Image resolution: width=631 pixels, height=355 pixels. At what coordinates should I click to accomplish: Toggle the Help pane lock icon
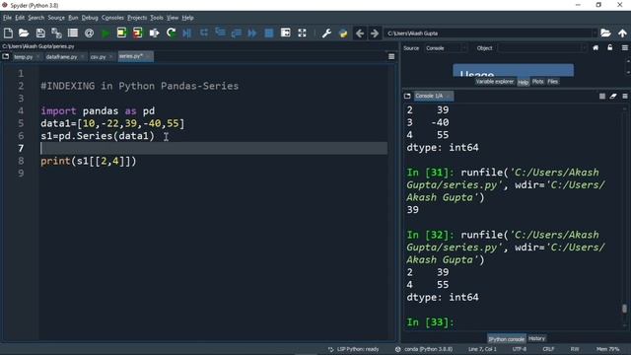click(x=610, y=48)
